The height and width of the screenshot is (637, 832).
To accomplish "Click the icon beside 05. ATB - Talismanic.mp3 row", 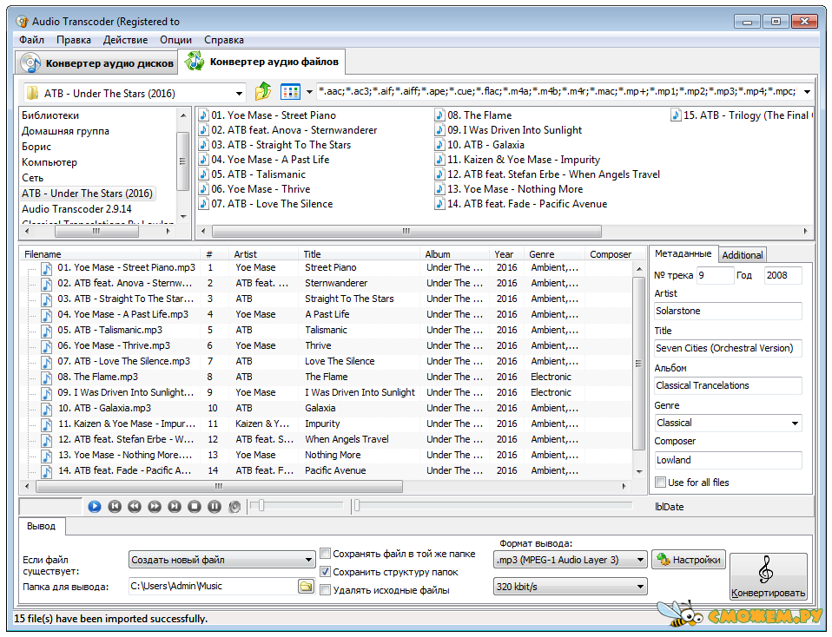I will [47, 331].
